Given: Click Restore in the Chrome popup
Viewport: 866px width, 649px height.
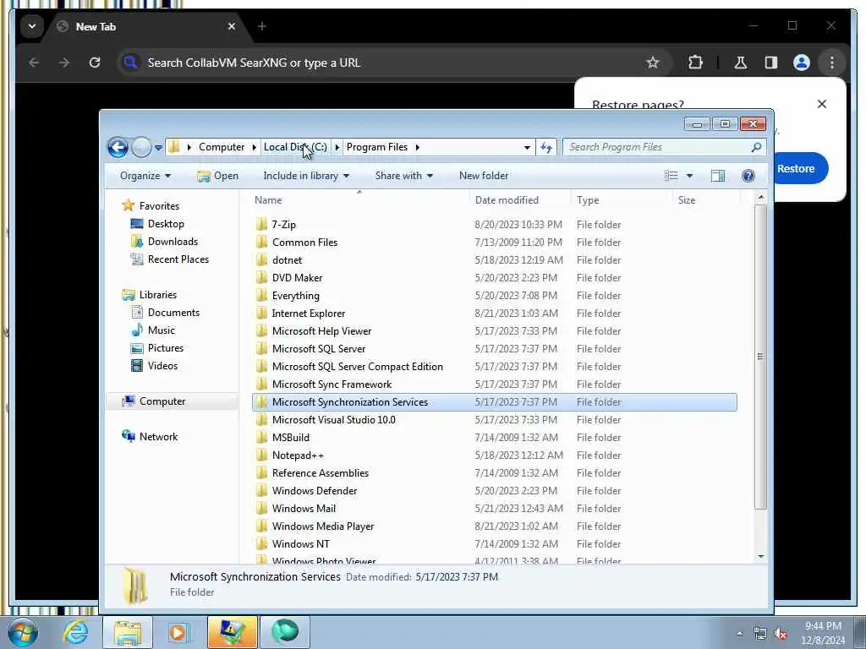Looking at the screenshot, I should (x=796, y=168).
